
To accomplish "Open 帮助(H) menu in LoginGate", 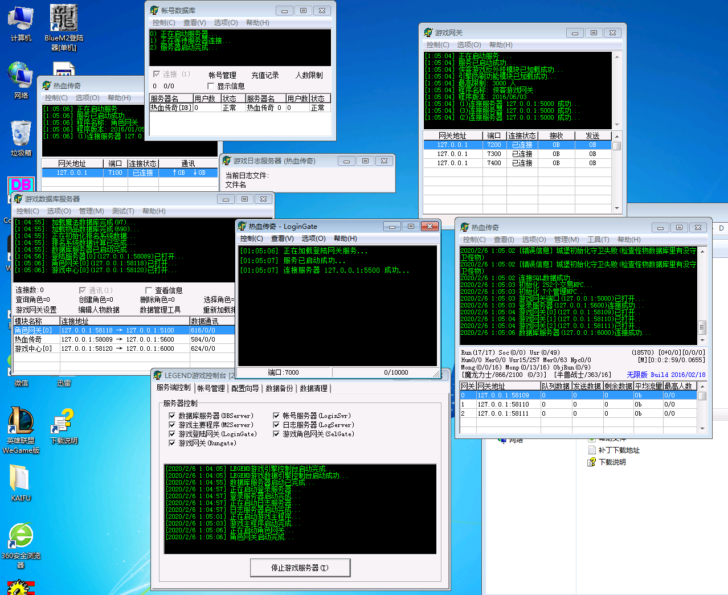I will pos(345,239).
